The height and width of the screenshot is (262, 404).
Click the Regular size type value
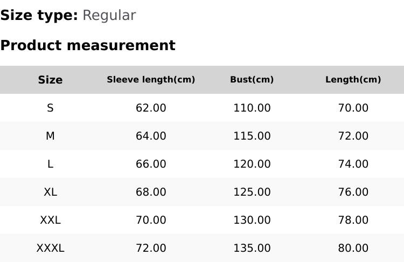[109, 16]
